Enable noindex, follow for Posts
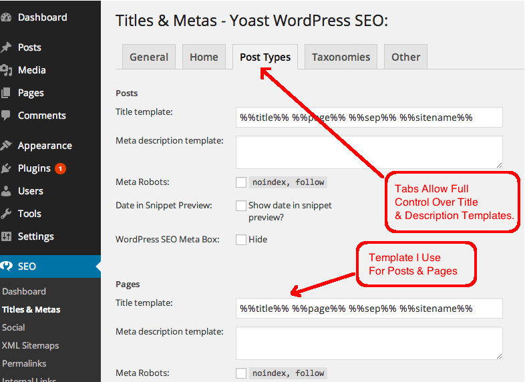This screenshot has height=382, width=525. click(x=241, y=182)
